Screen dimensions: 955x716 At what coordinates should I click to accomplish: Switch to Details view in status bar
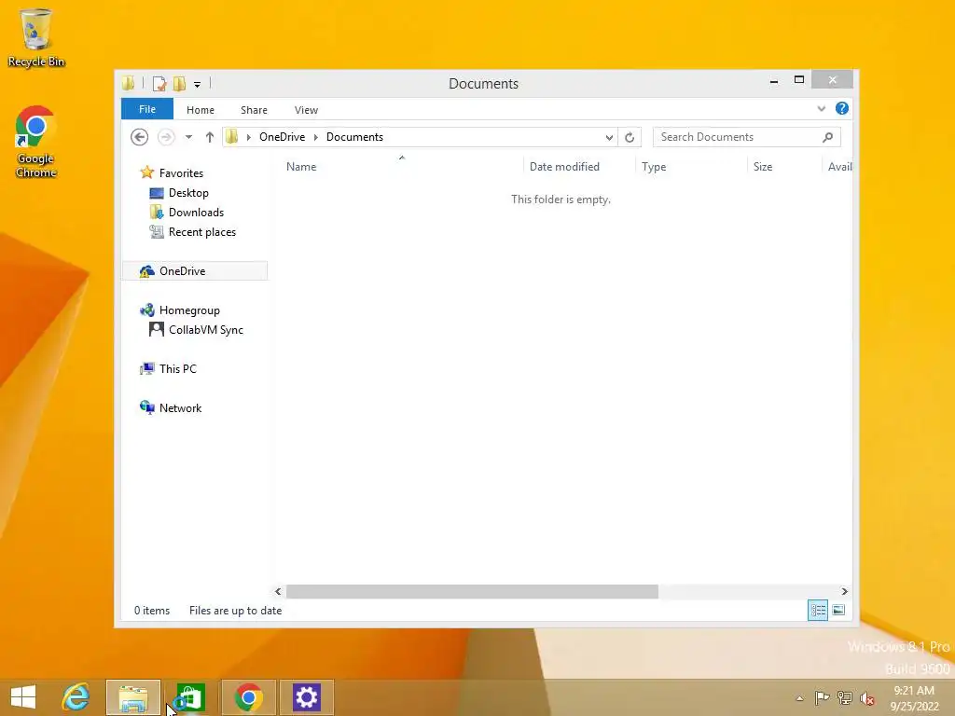[x=817, y=610]
